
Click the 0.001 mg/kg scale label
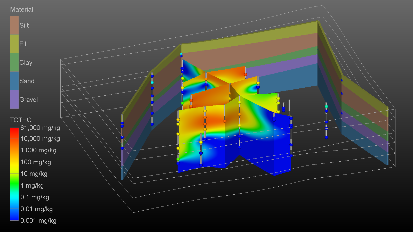click(x=38, y=221)
